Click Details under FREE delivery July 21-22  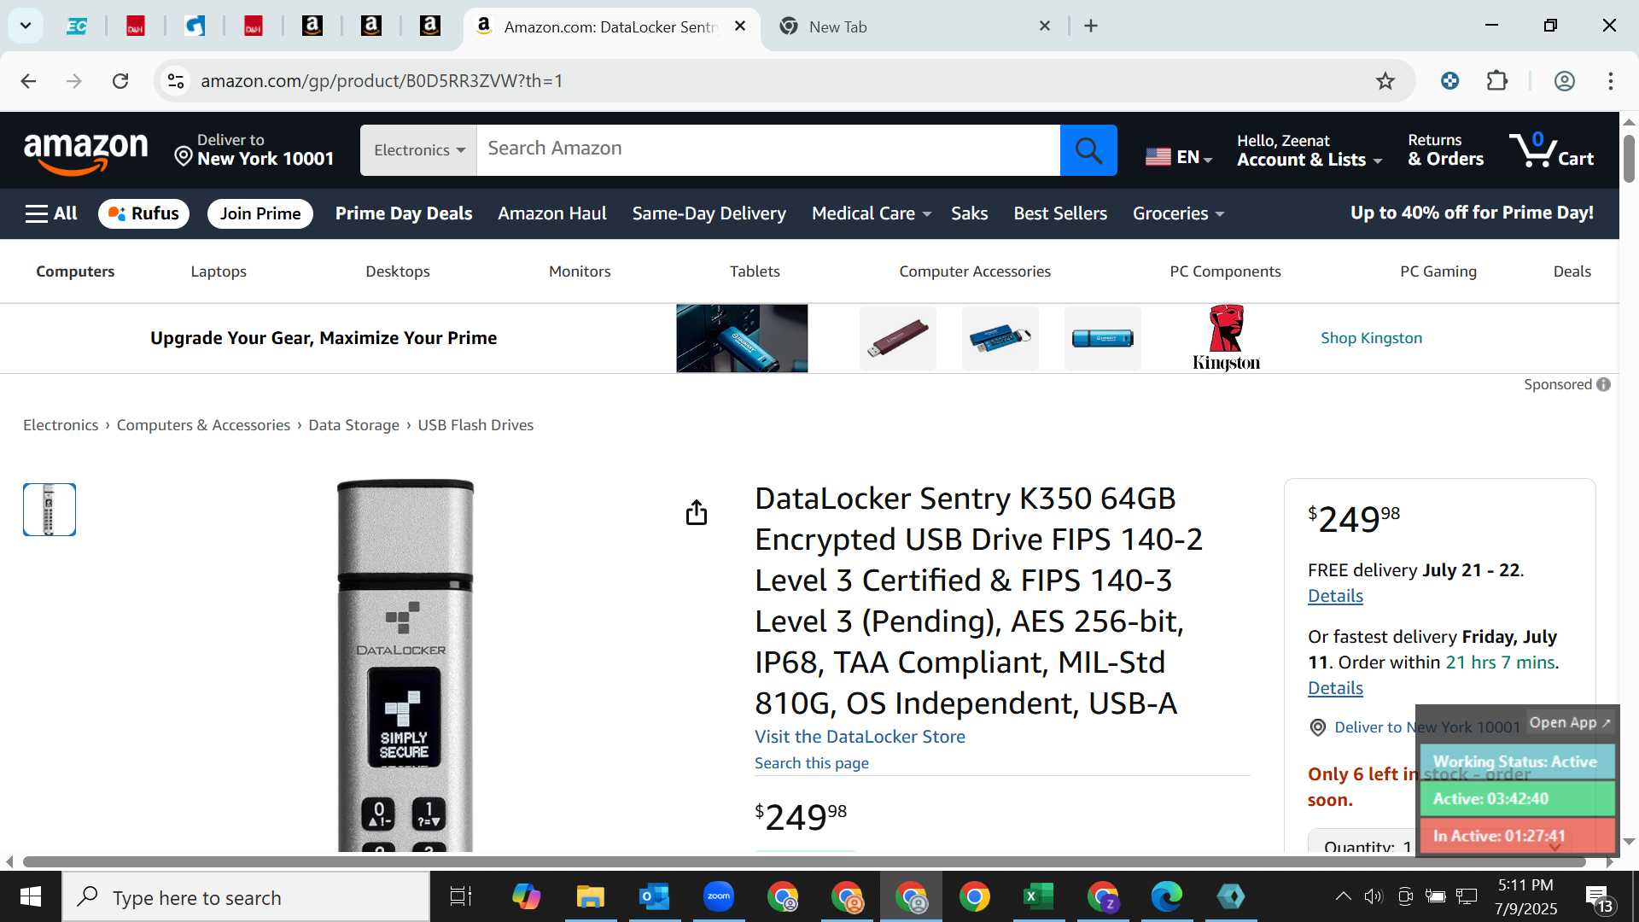tap(1335, 596)
